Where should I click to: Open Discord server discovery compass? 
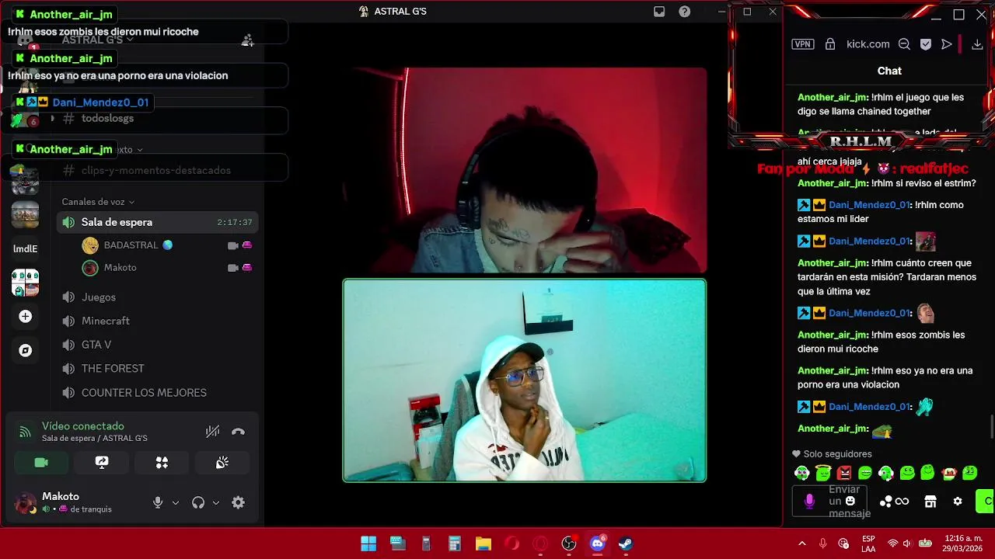point(25,350)
